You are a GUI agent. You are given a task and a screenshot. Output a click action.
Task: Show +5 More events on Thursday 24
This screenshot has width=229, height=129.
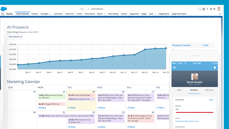coord(131,127)
